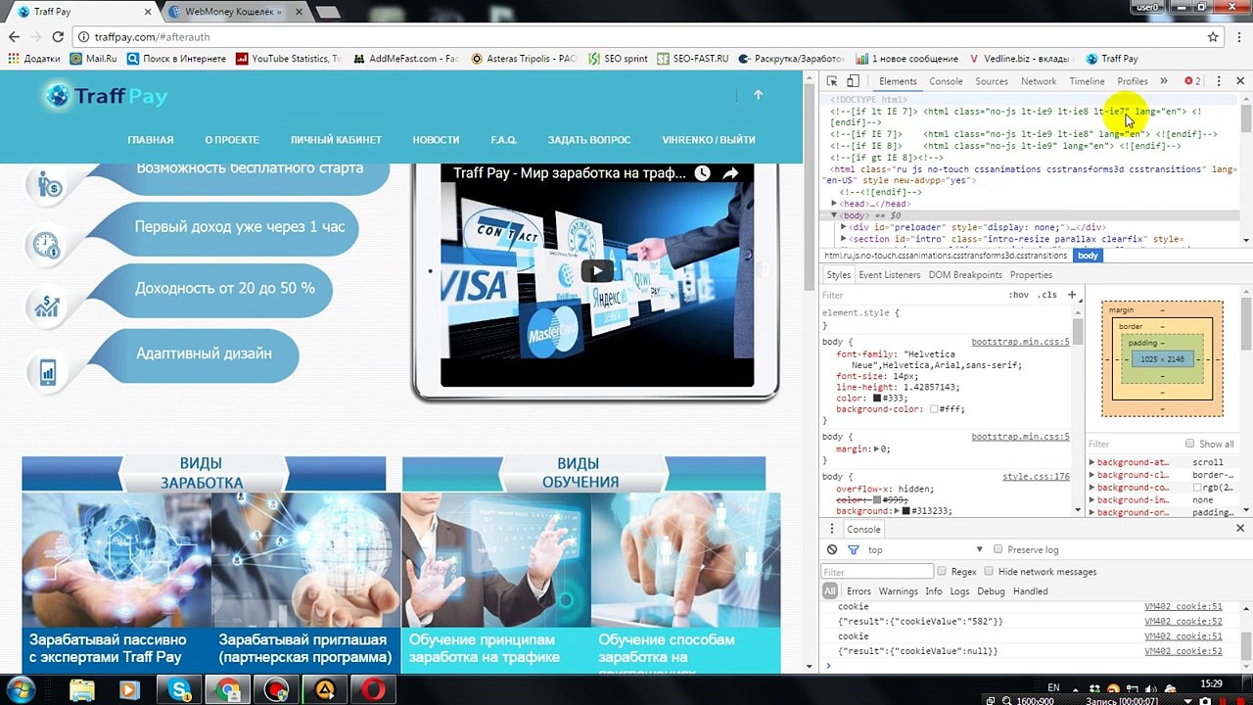This screenshot has height=705, width=1253.
Task: Click the Apps grid bookmark icon
Action: pyautogui.click(x=14, y=59)
